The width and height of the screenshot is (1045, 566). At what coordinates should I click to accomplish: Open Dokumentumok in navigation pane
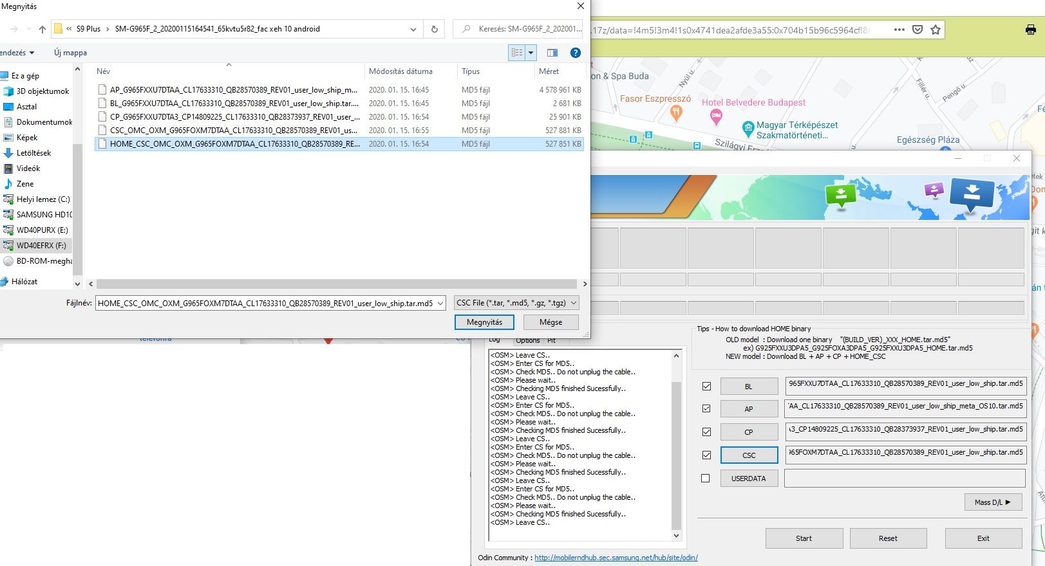coord(38,122)
